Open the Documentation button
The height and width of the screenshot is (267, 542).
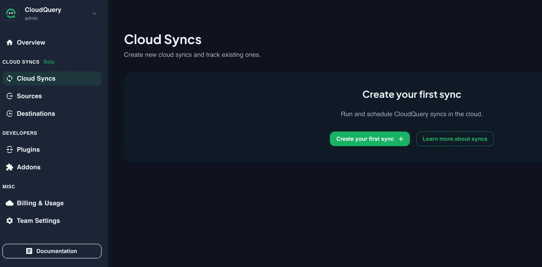[x=52, y=251]
